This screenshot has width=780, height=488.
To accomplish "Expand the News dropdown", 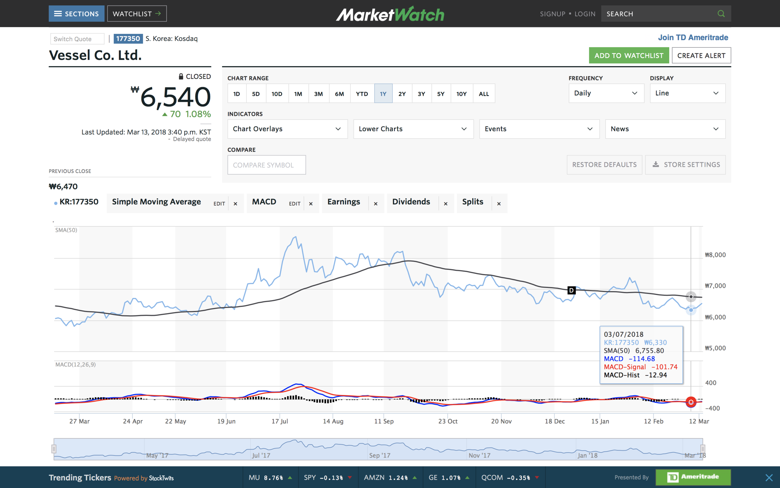I will (x=665, y=129).
